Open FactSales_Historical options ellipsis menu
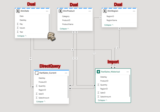The image size is (160, 112). [x=128, y=72]
